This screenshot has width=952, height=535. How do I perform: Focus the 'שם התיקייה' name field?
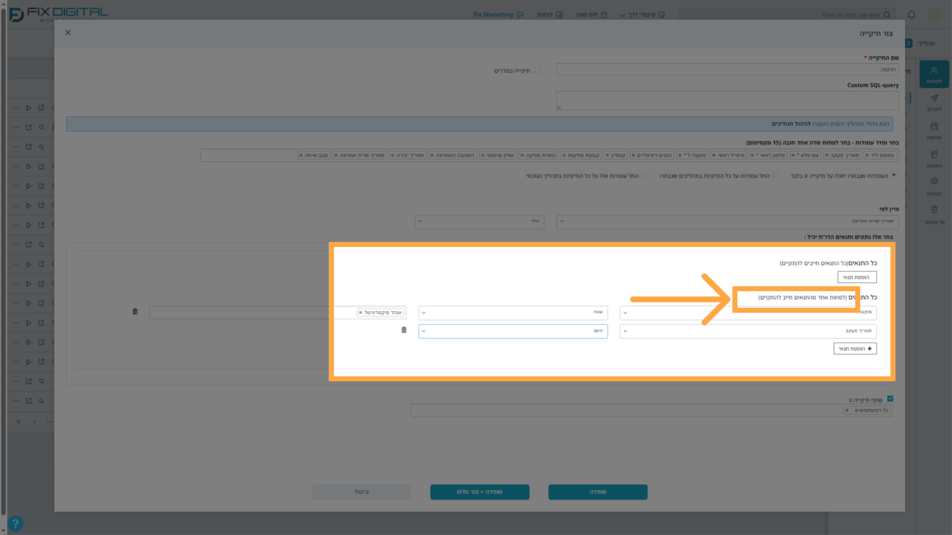(727, 69)
